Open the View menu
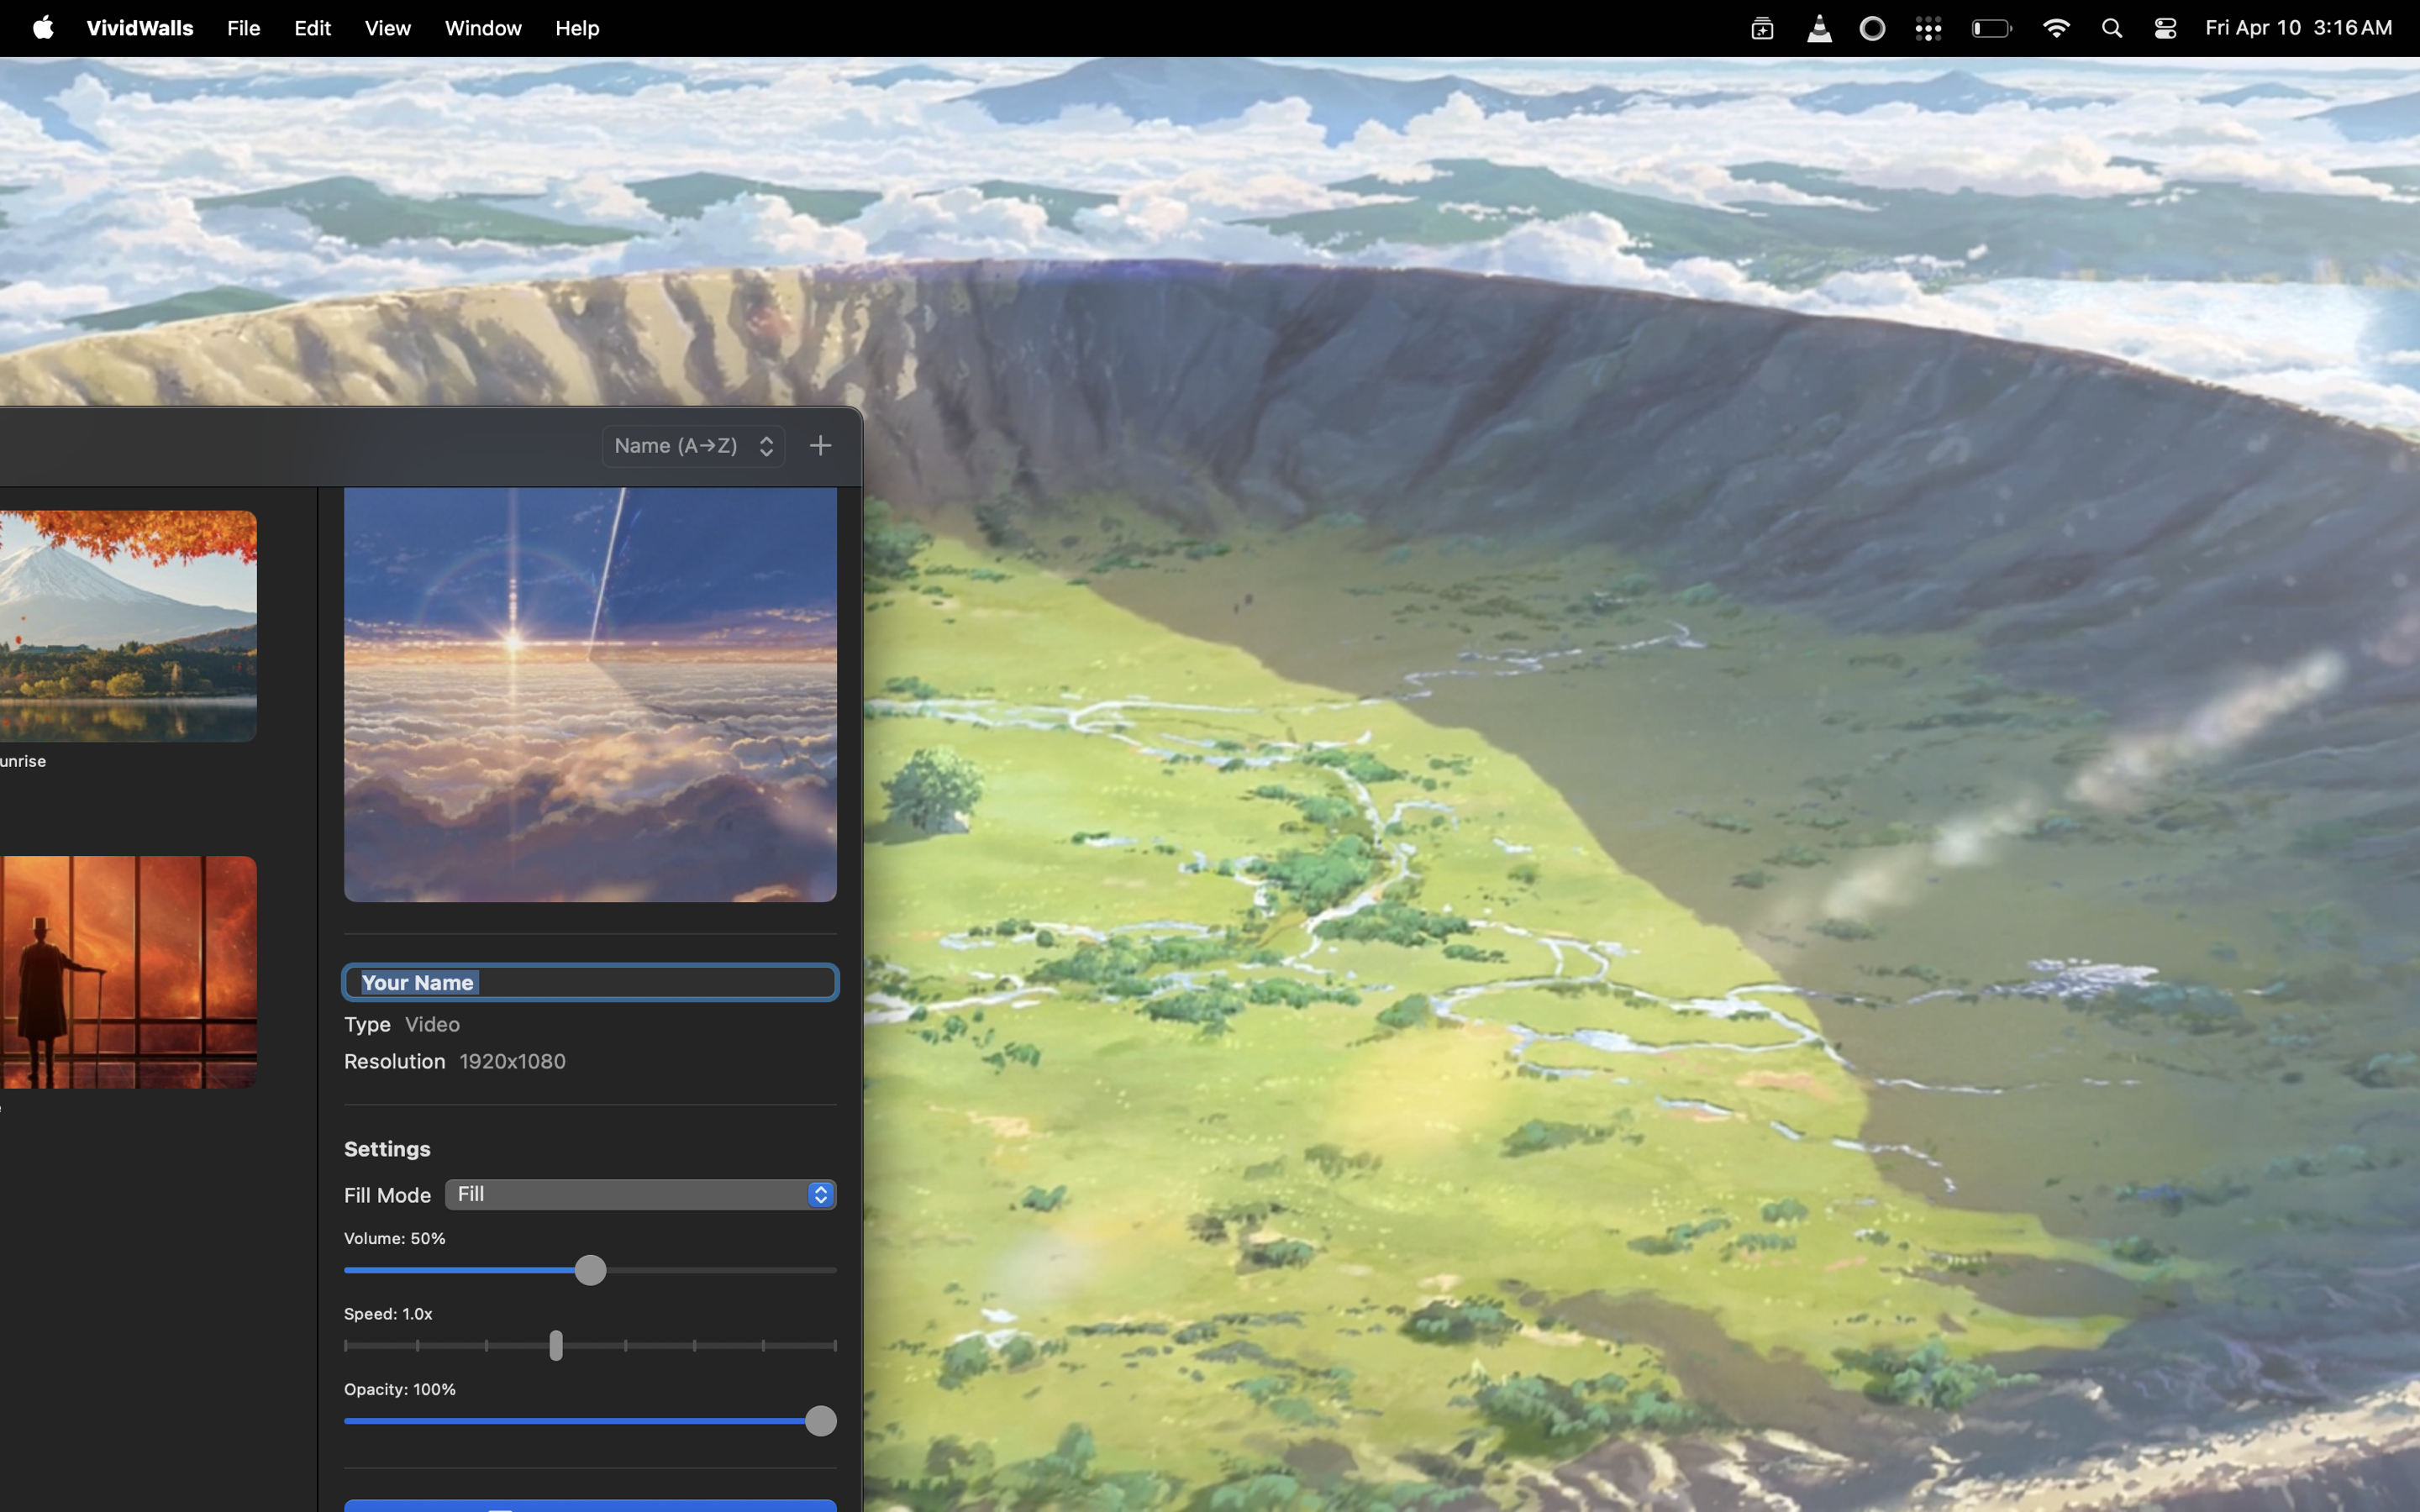 (x=388, y=28)
